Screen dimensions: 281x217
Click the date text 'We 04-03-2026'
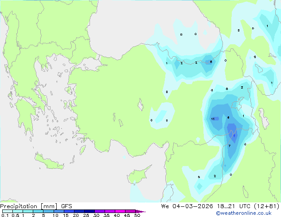pyautogui.click(x=187, y=206)
